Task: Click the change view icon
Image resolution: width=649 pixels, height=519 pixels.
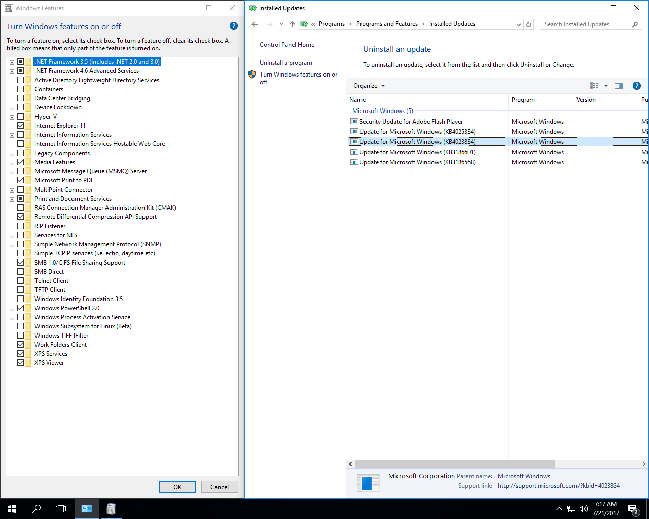Action: [x=595, y=86]
